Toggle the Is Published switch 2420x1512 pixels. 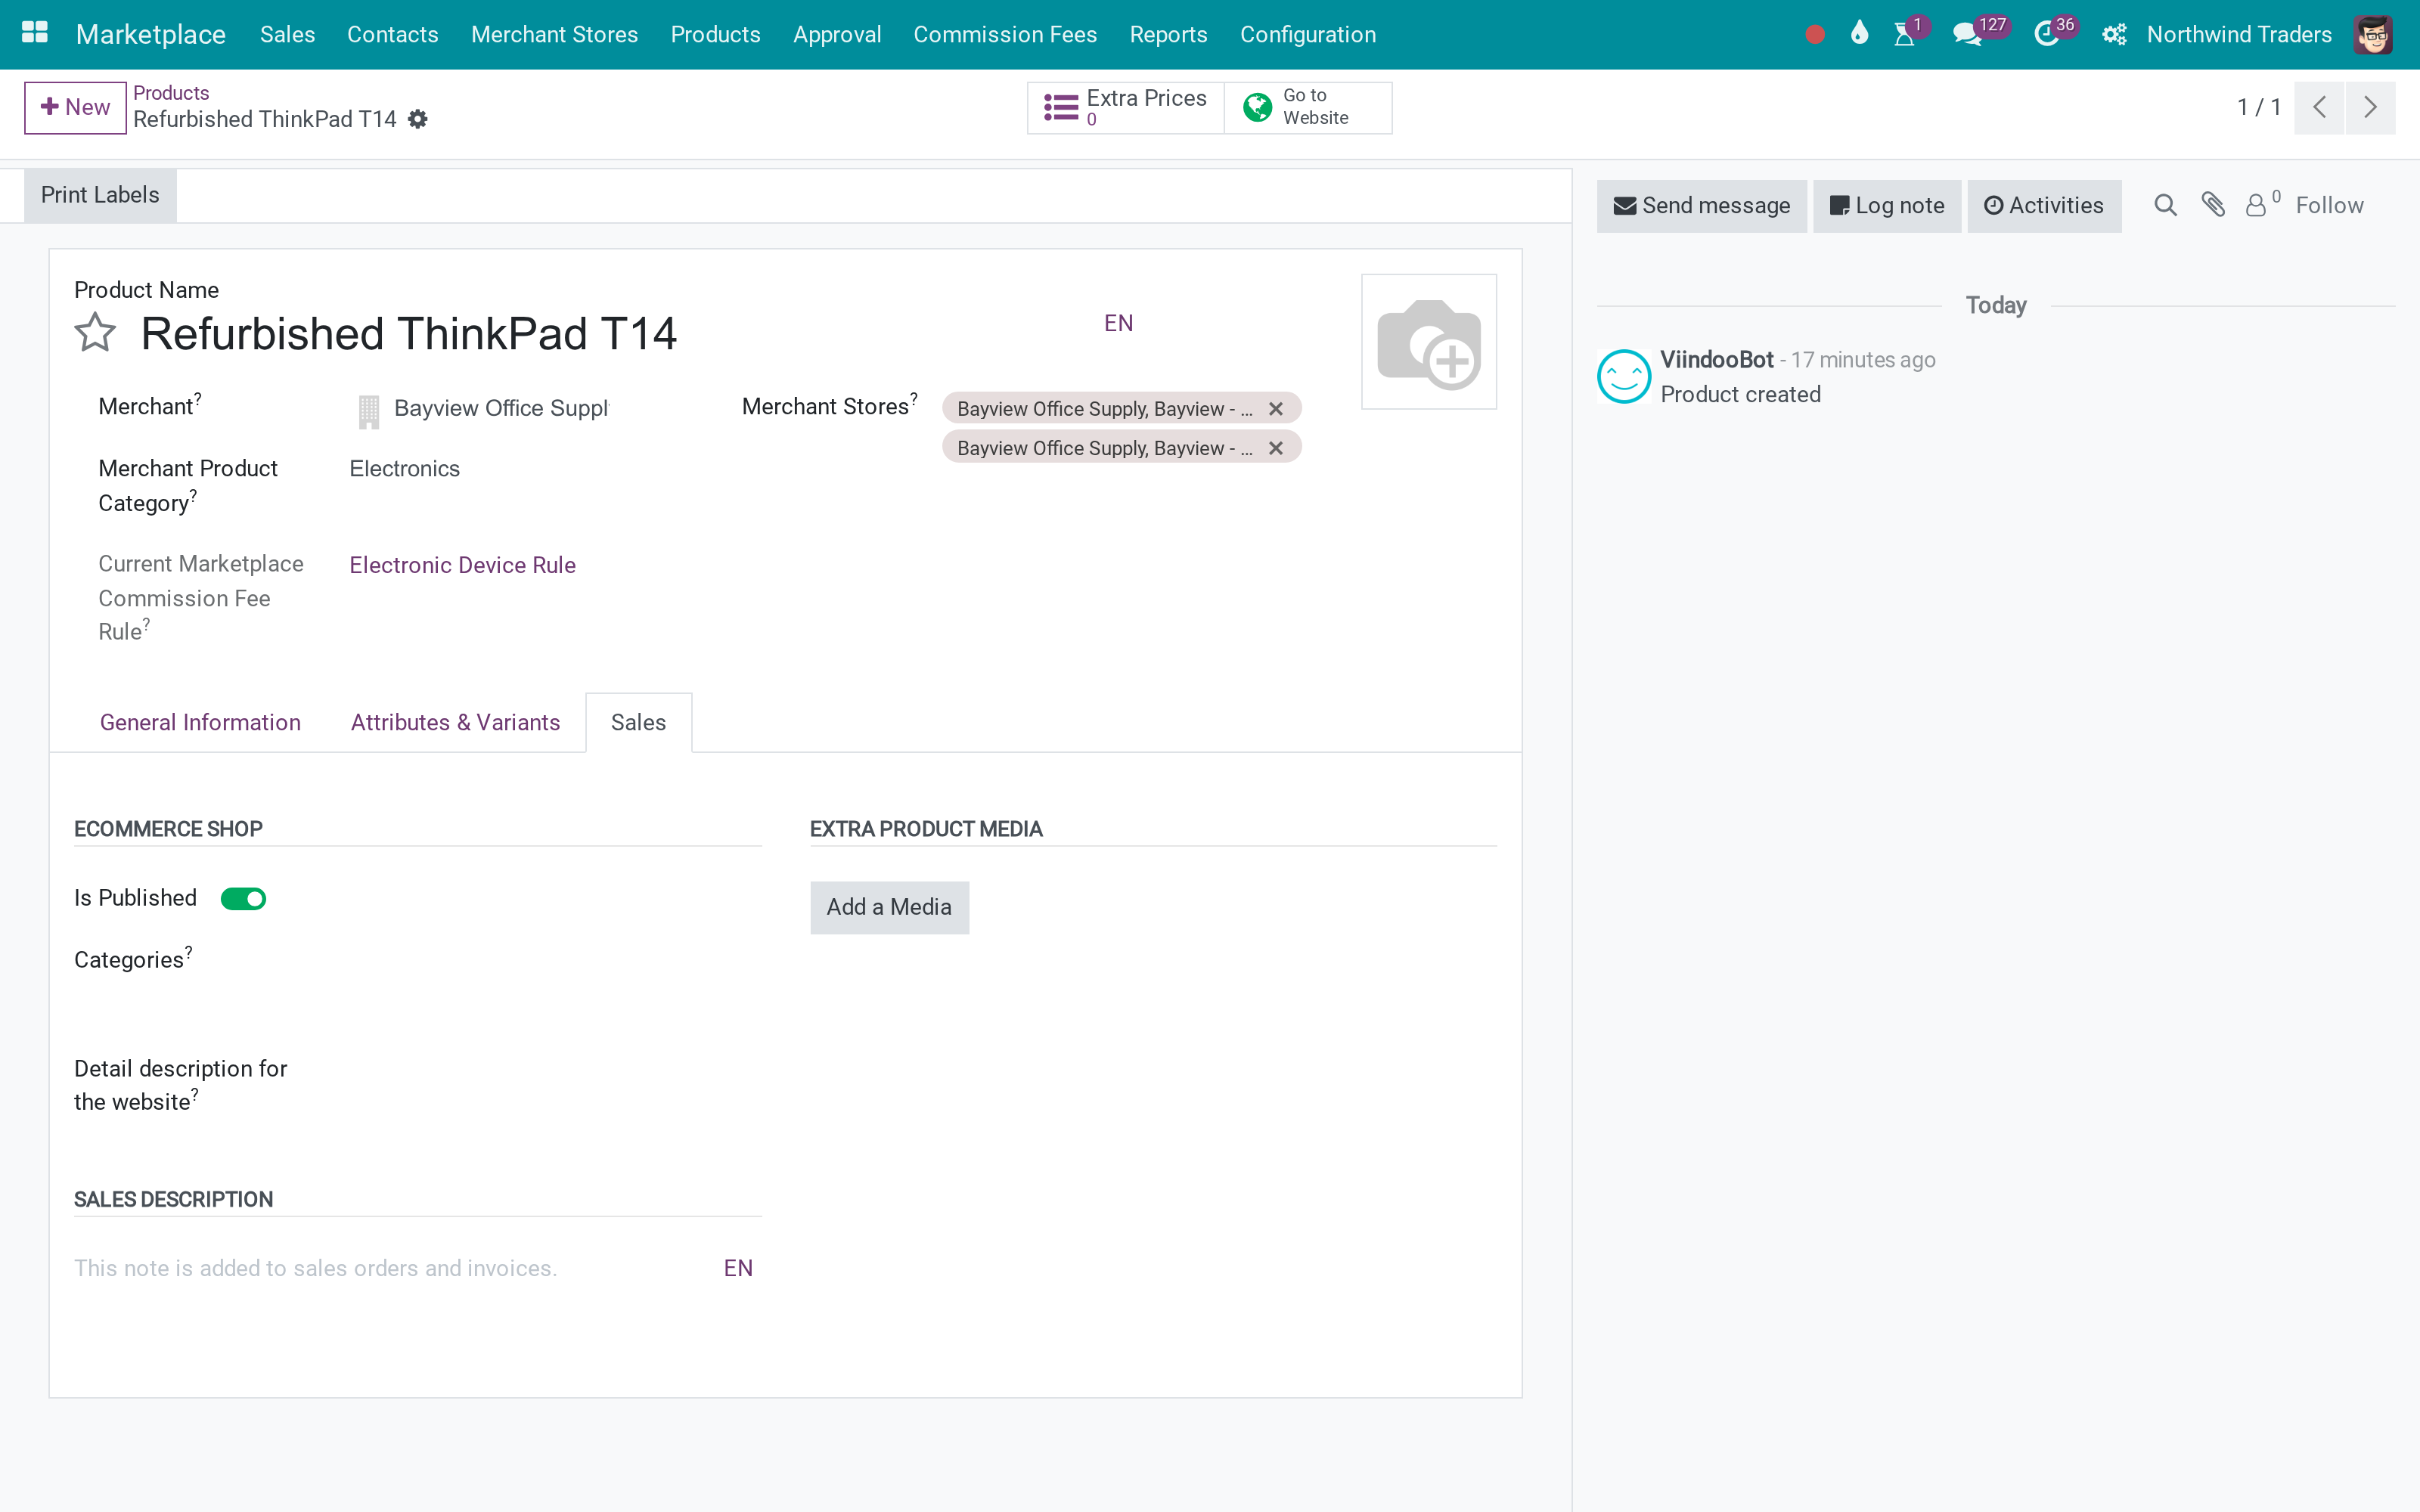click(x=243, y=899)
